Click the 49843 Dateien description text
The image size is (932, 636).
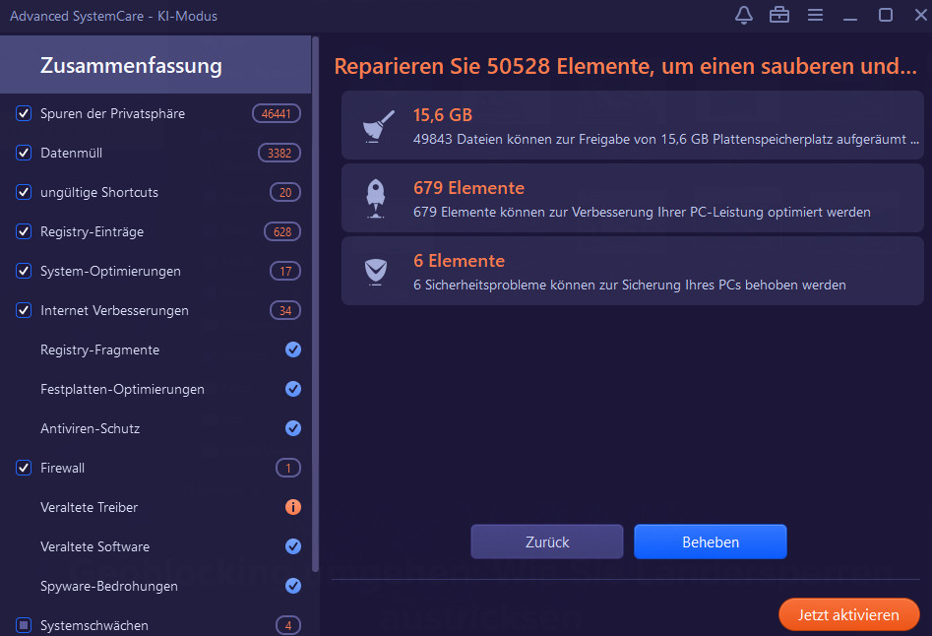(666, 139)
